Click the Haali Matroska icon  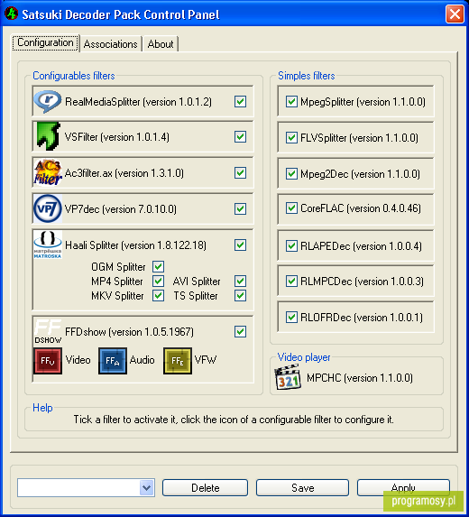(48, 245)
